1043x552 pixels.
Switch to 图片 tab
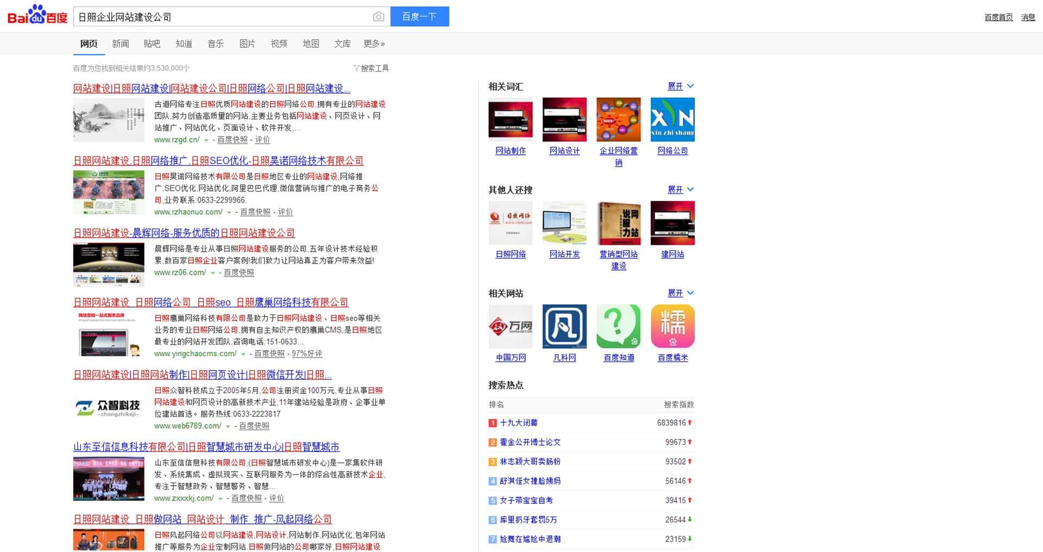point(247,43)
